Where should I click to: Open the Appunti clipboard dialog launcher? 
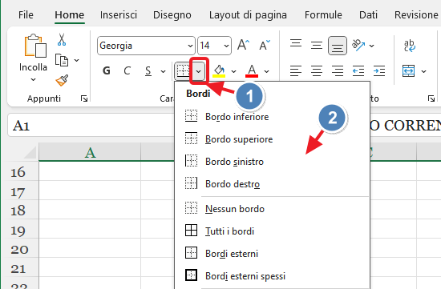(x=84, y=98)
